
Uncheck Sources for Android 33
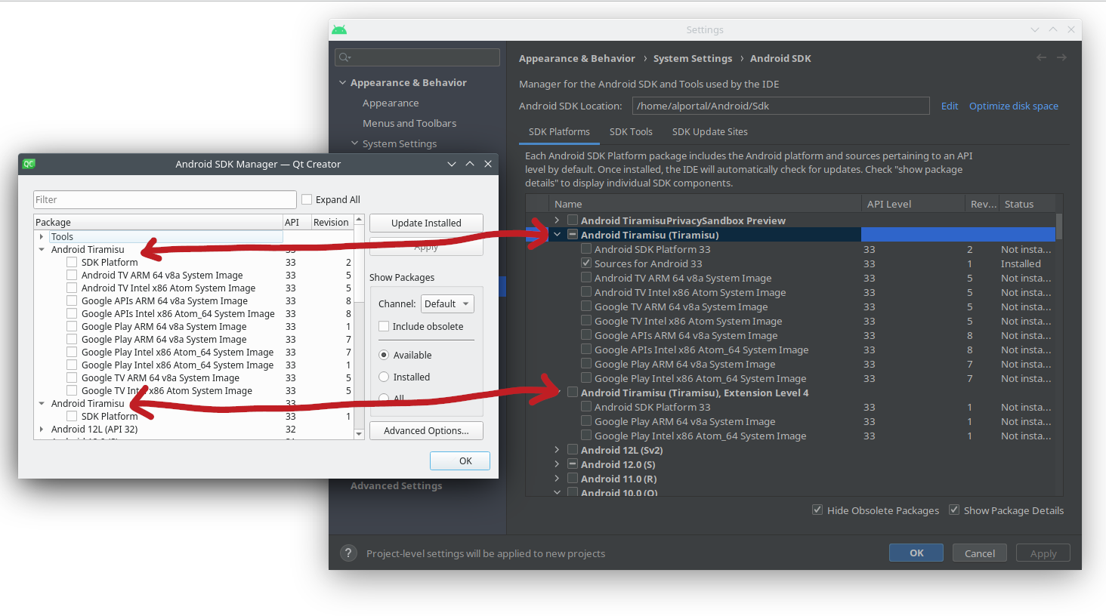click(586, 263)
